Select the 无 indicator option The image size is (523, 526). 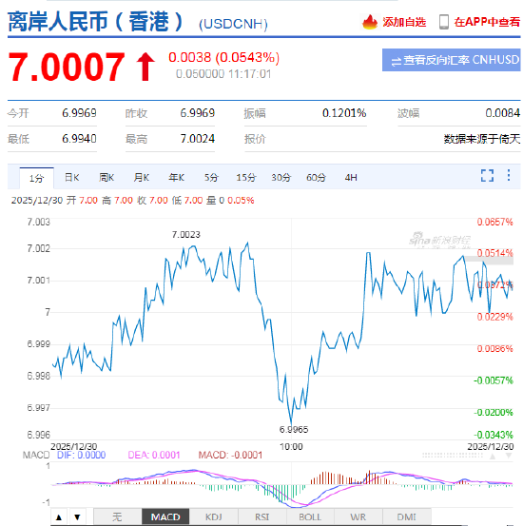point(117,516)
